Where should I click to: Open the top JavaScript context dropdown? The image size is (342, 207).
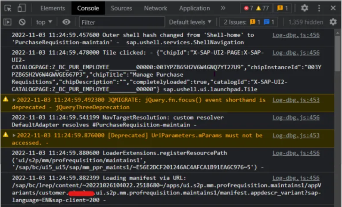(x=44, y=22)
